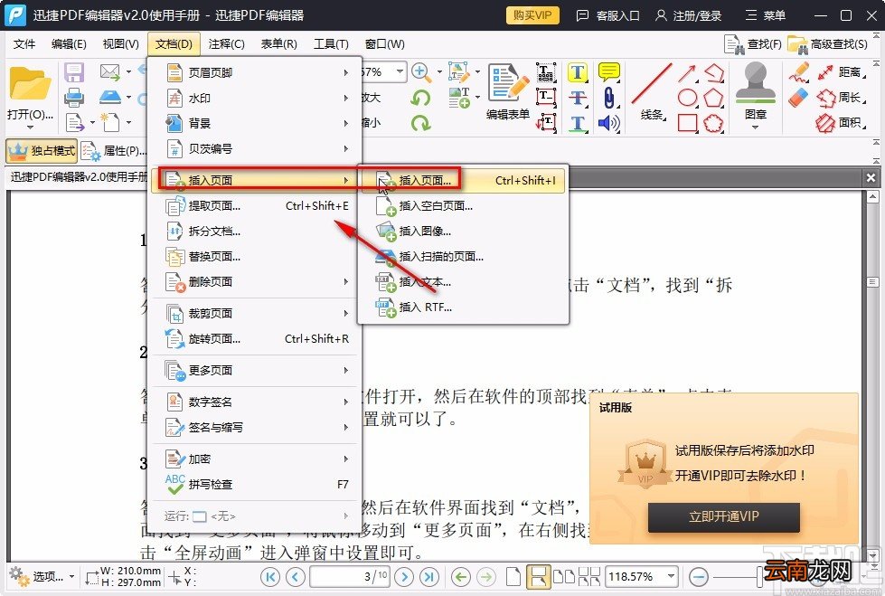885x596 pixels.
Task: Go to the last page arrow
Action: point(429,577)
